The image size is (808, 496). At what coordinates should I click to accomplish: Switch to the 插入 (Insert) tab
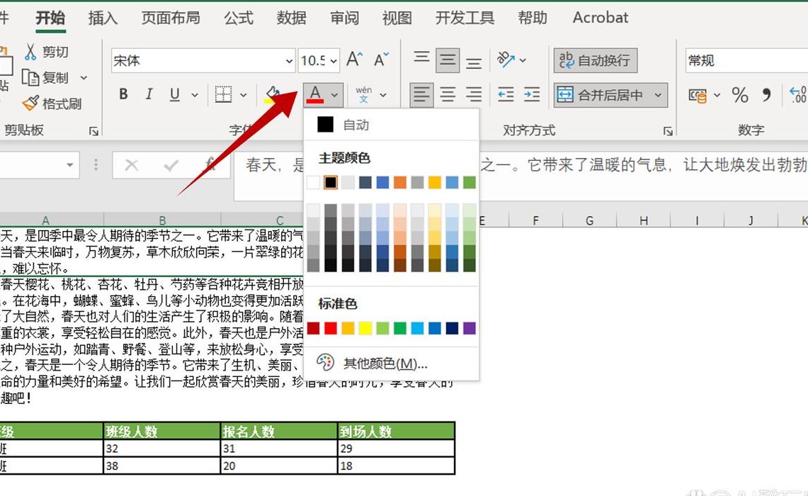click(x=103, y=18)
